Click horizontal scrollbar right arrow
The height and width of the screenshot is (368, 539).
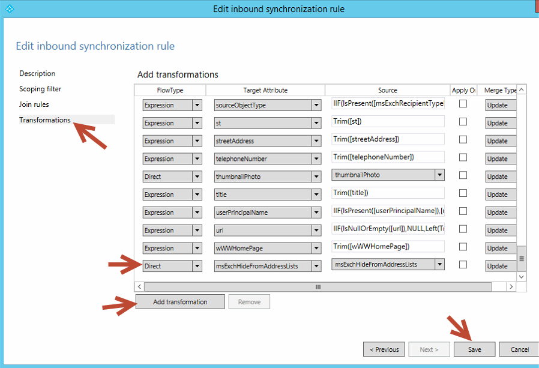[511, 287]
